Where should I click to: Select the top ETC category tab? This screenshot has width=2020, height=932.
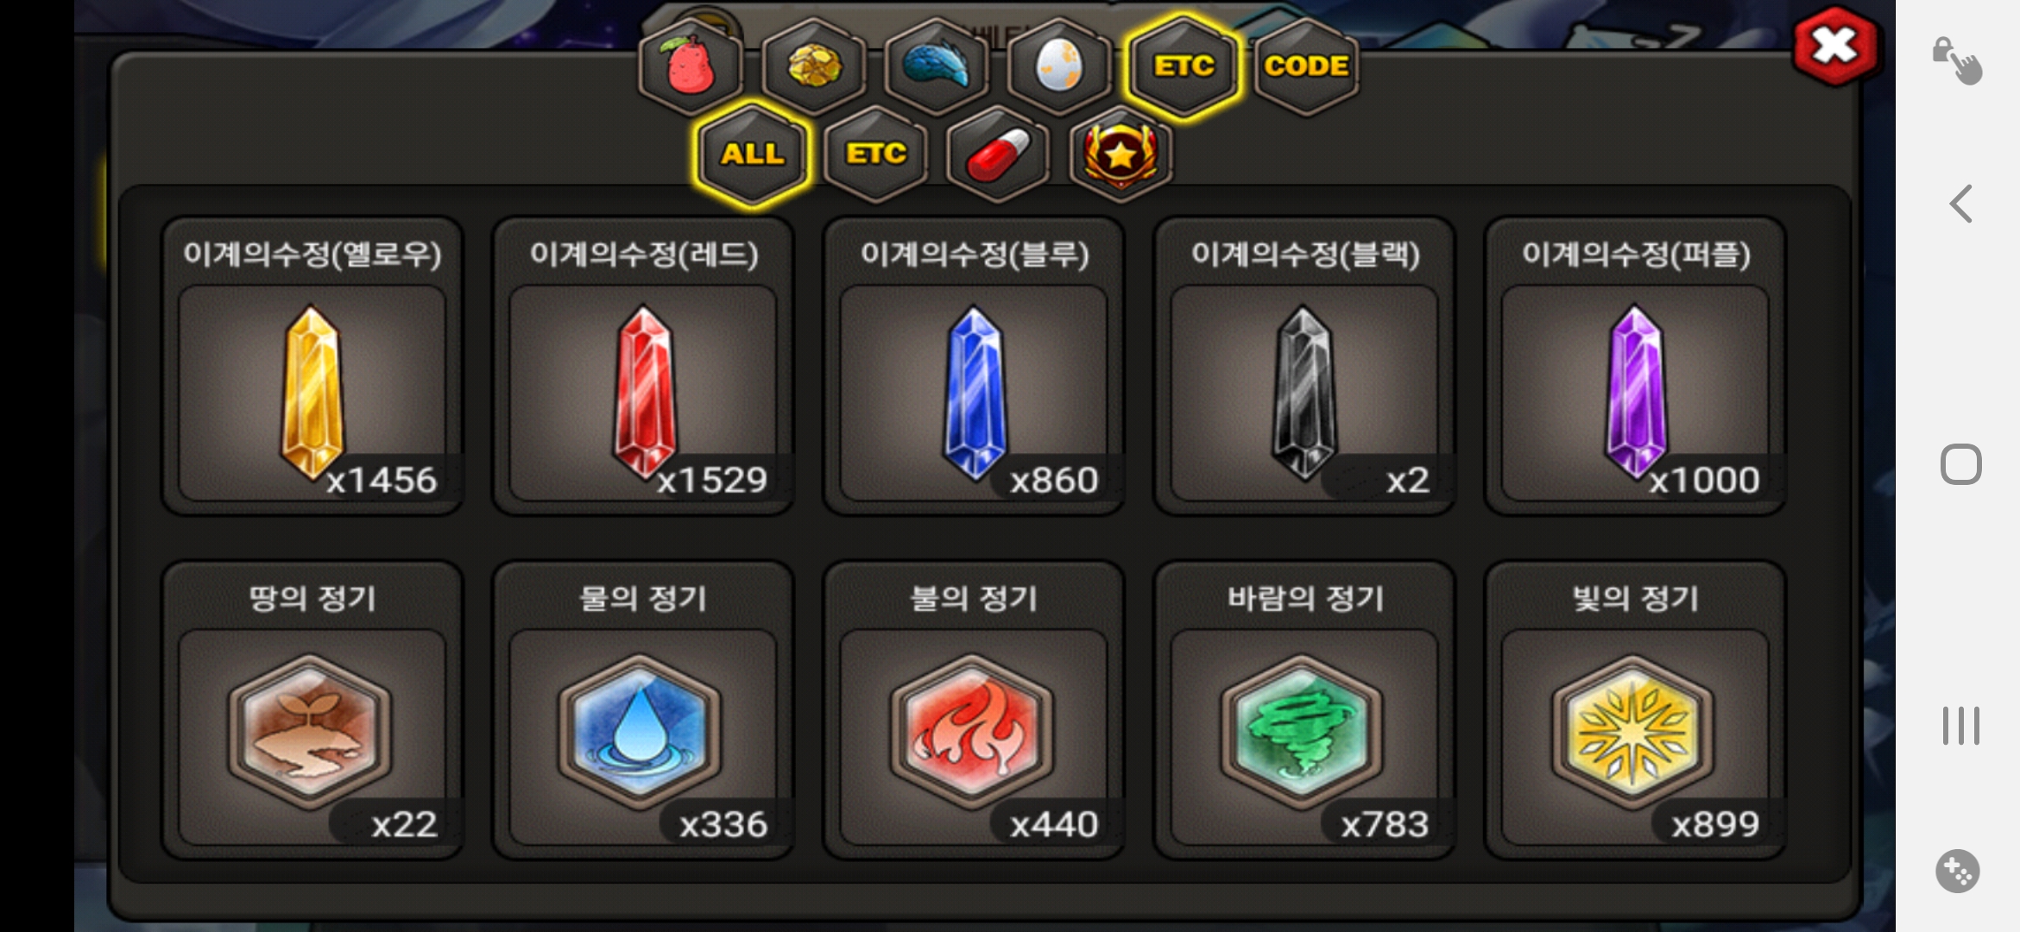(1184, 66)
